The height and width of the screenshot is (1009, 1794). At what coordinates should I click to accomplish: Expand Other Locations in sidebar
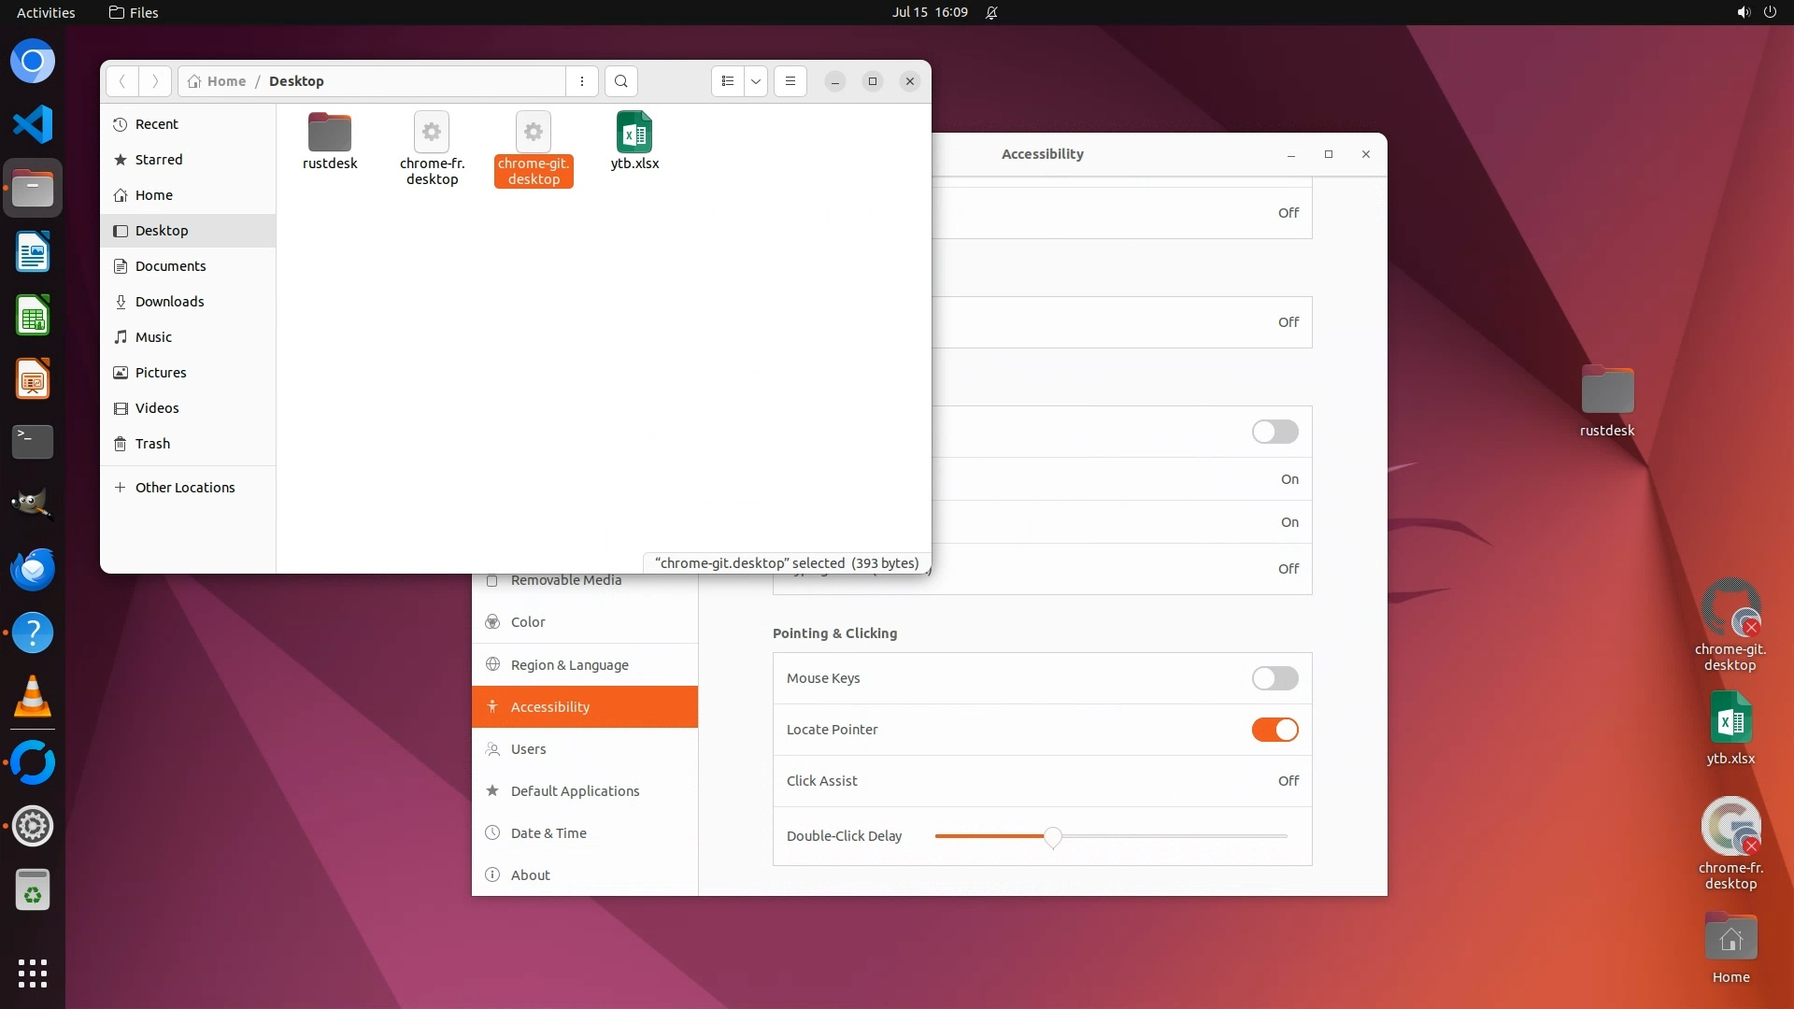(x=185, y=488)
